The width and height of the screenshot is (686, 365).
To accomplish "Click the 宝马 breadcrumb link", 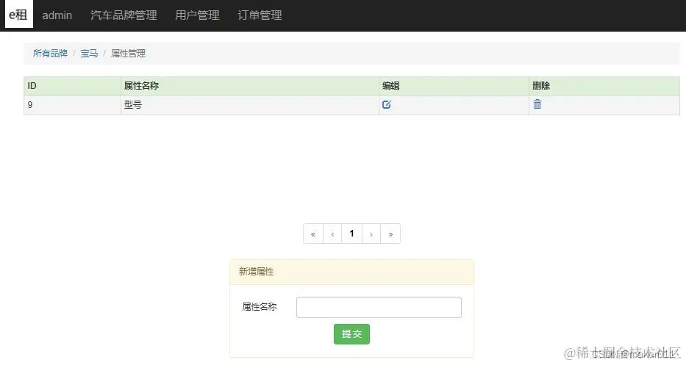I will coord(89,54).
